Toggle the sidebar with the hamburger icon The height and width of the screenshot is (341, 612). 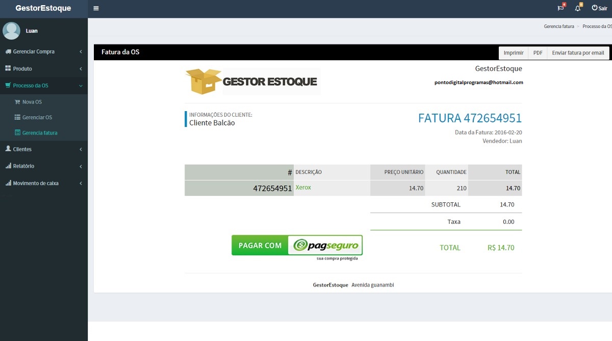tap(96, 8)
